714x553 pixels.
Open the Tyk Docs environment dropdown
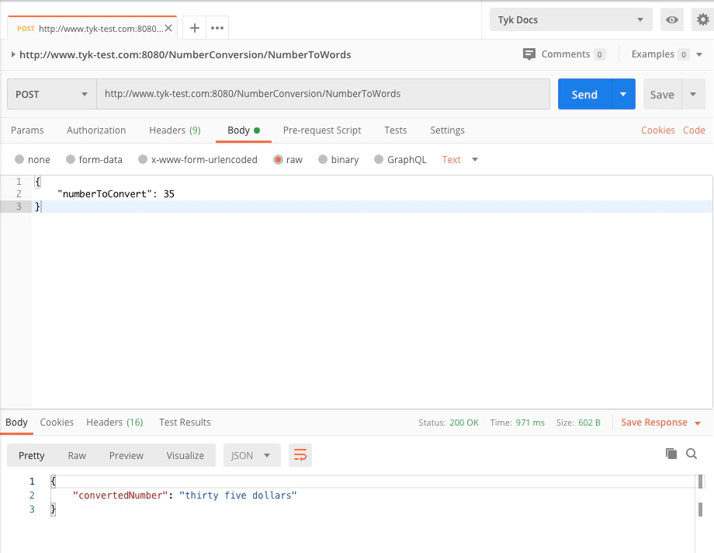[571, 19]
